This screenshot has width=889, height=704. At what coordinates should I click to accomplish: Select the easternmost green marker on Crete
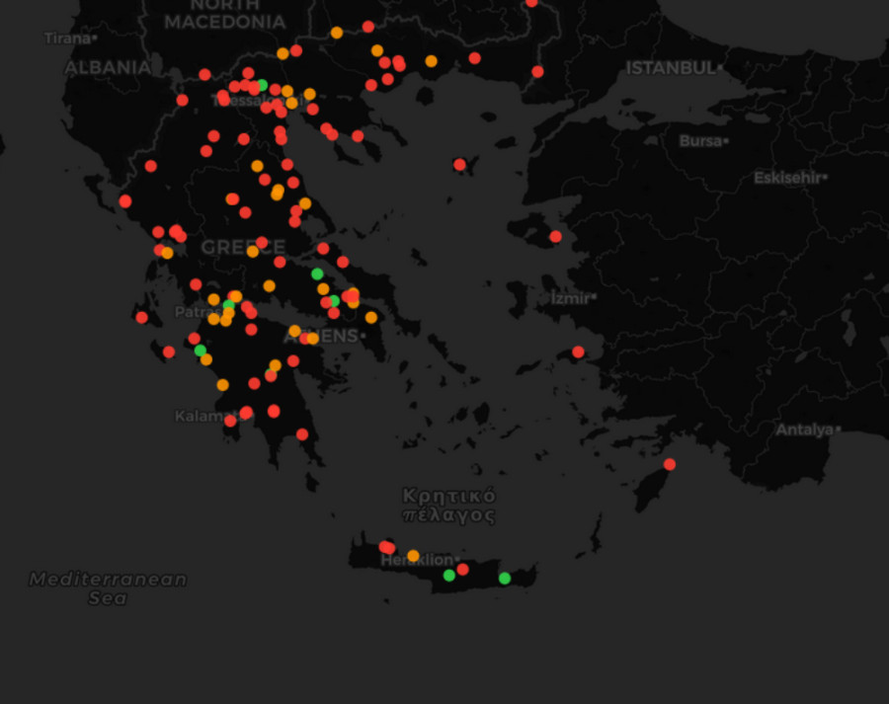point(505,578)
